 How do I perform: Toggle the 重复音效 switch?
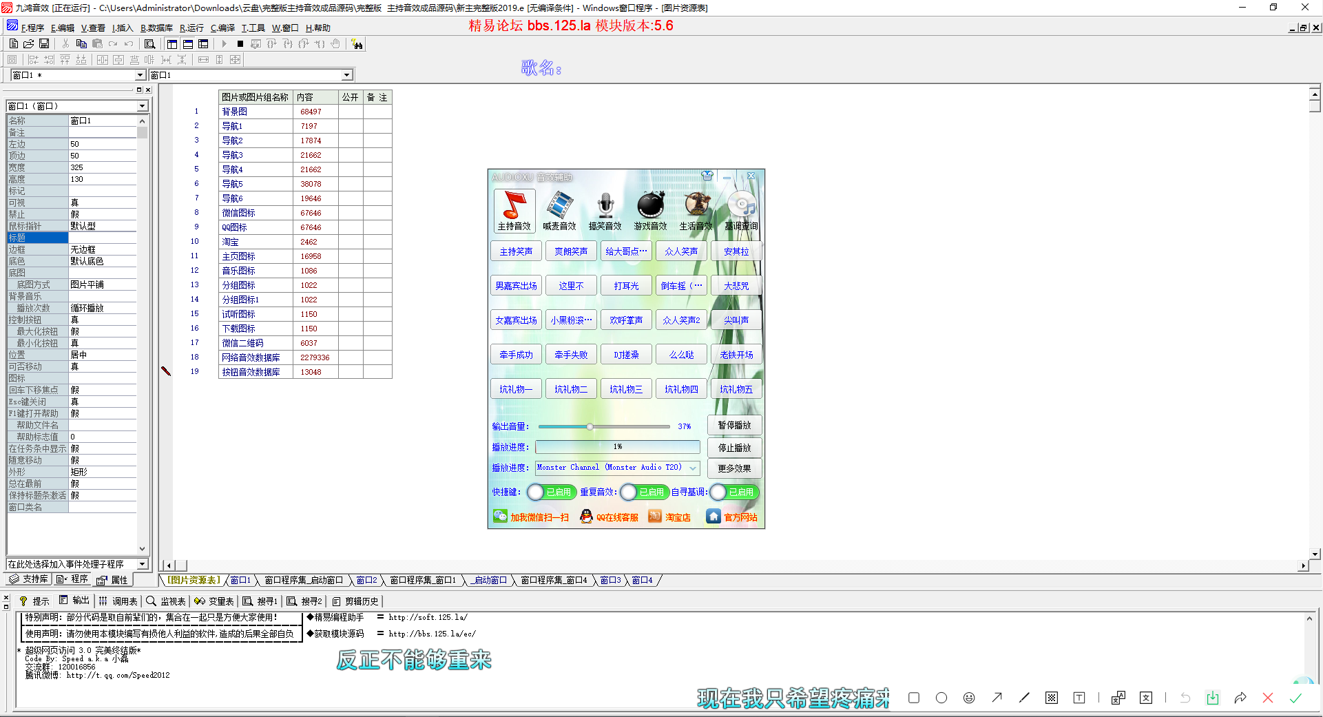(x=643, y=492)
